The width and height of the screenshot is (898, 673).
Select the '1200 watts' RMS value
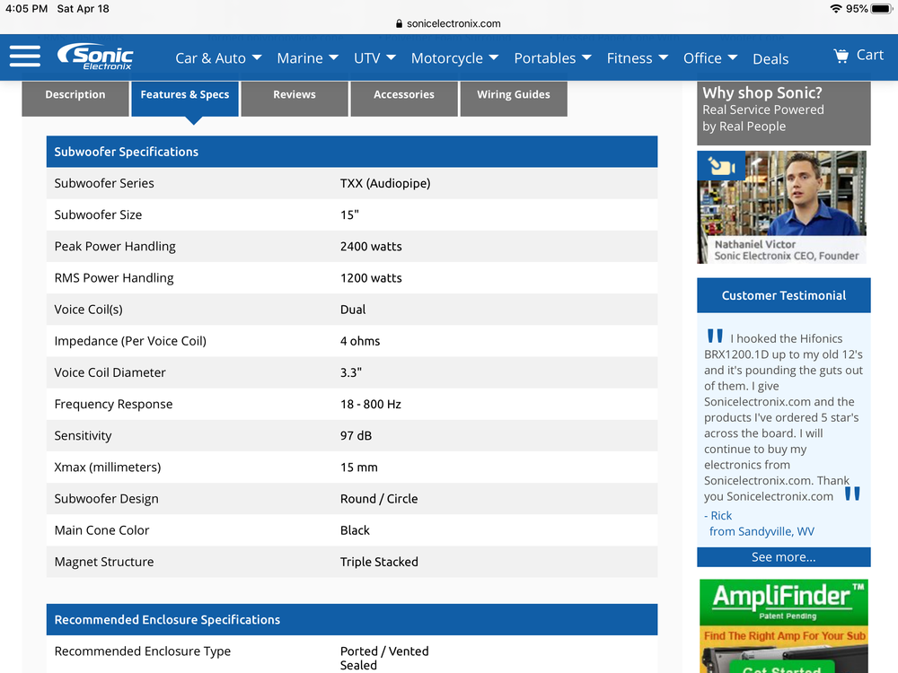(371, 277)
